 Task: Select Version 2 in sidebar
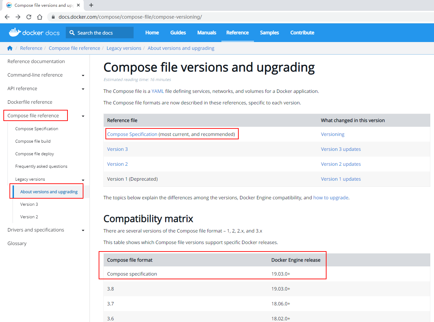coord(29,217)
